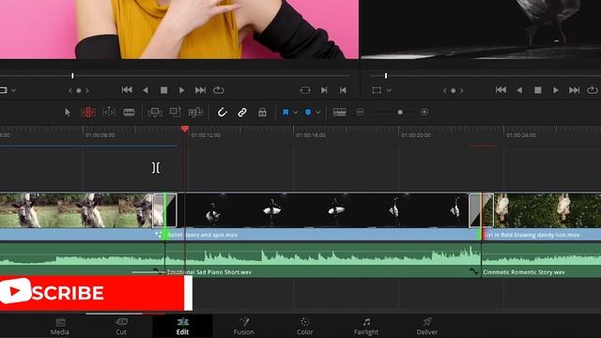Activate the Trim Edit Mode tool

point(88,113)
